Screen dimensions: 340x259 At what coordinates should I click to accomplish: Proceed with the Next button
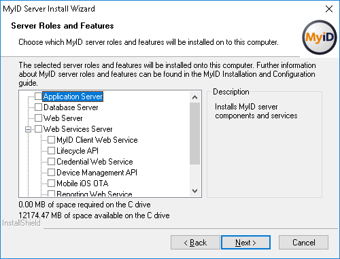(x=245, y=243)
